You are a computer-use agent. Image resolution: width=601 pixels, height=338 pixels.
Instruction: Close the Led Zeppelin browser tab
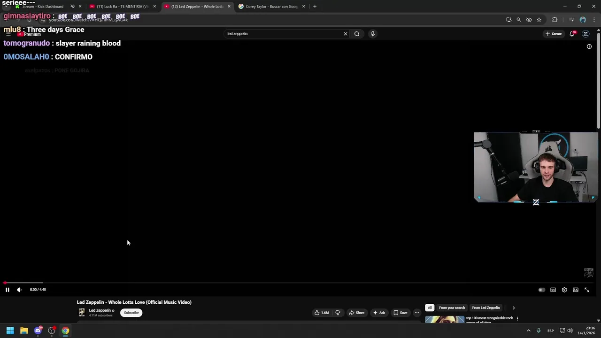pyautogui.click(x=229, y=7)
